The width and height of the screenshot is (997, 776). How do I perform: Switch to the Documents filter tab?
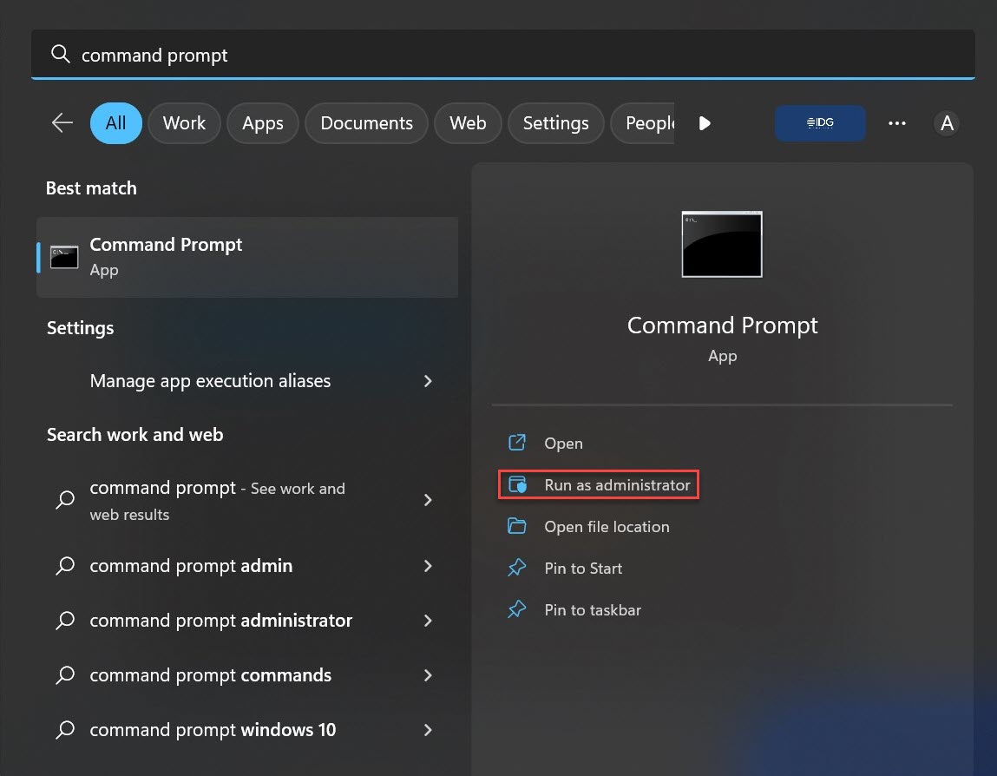367,122
